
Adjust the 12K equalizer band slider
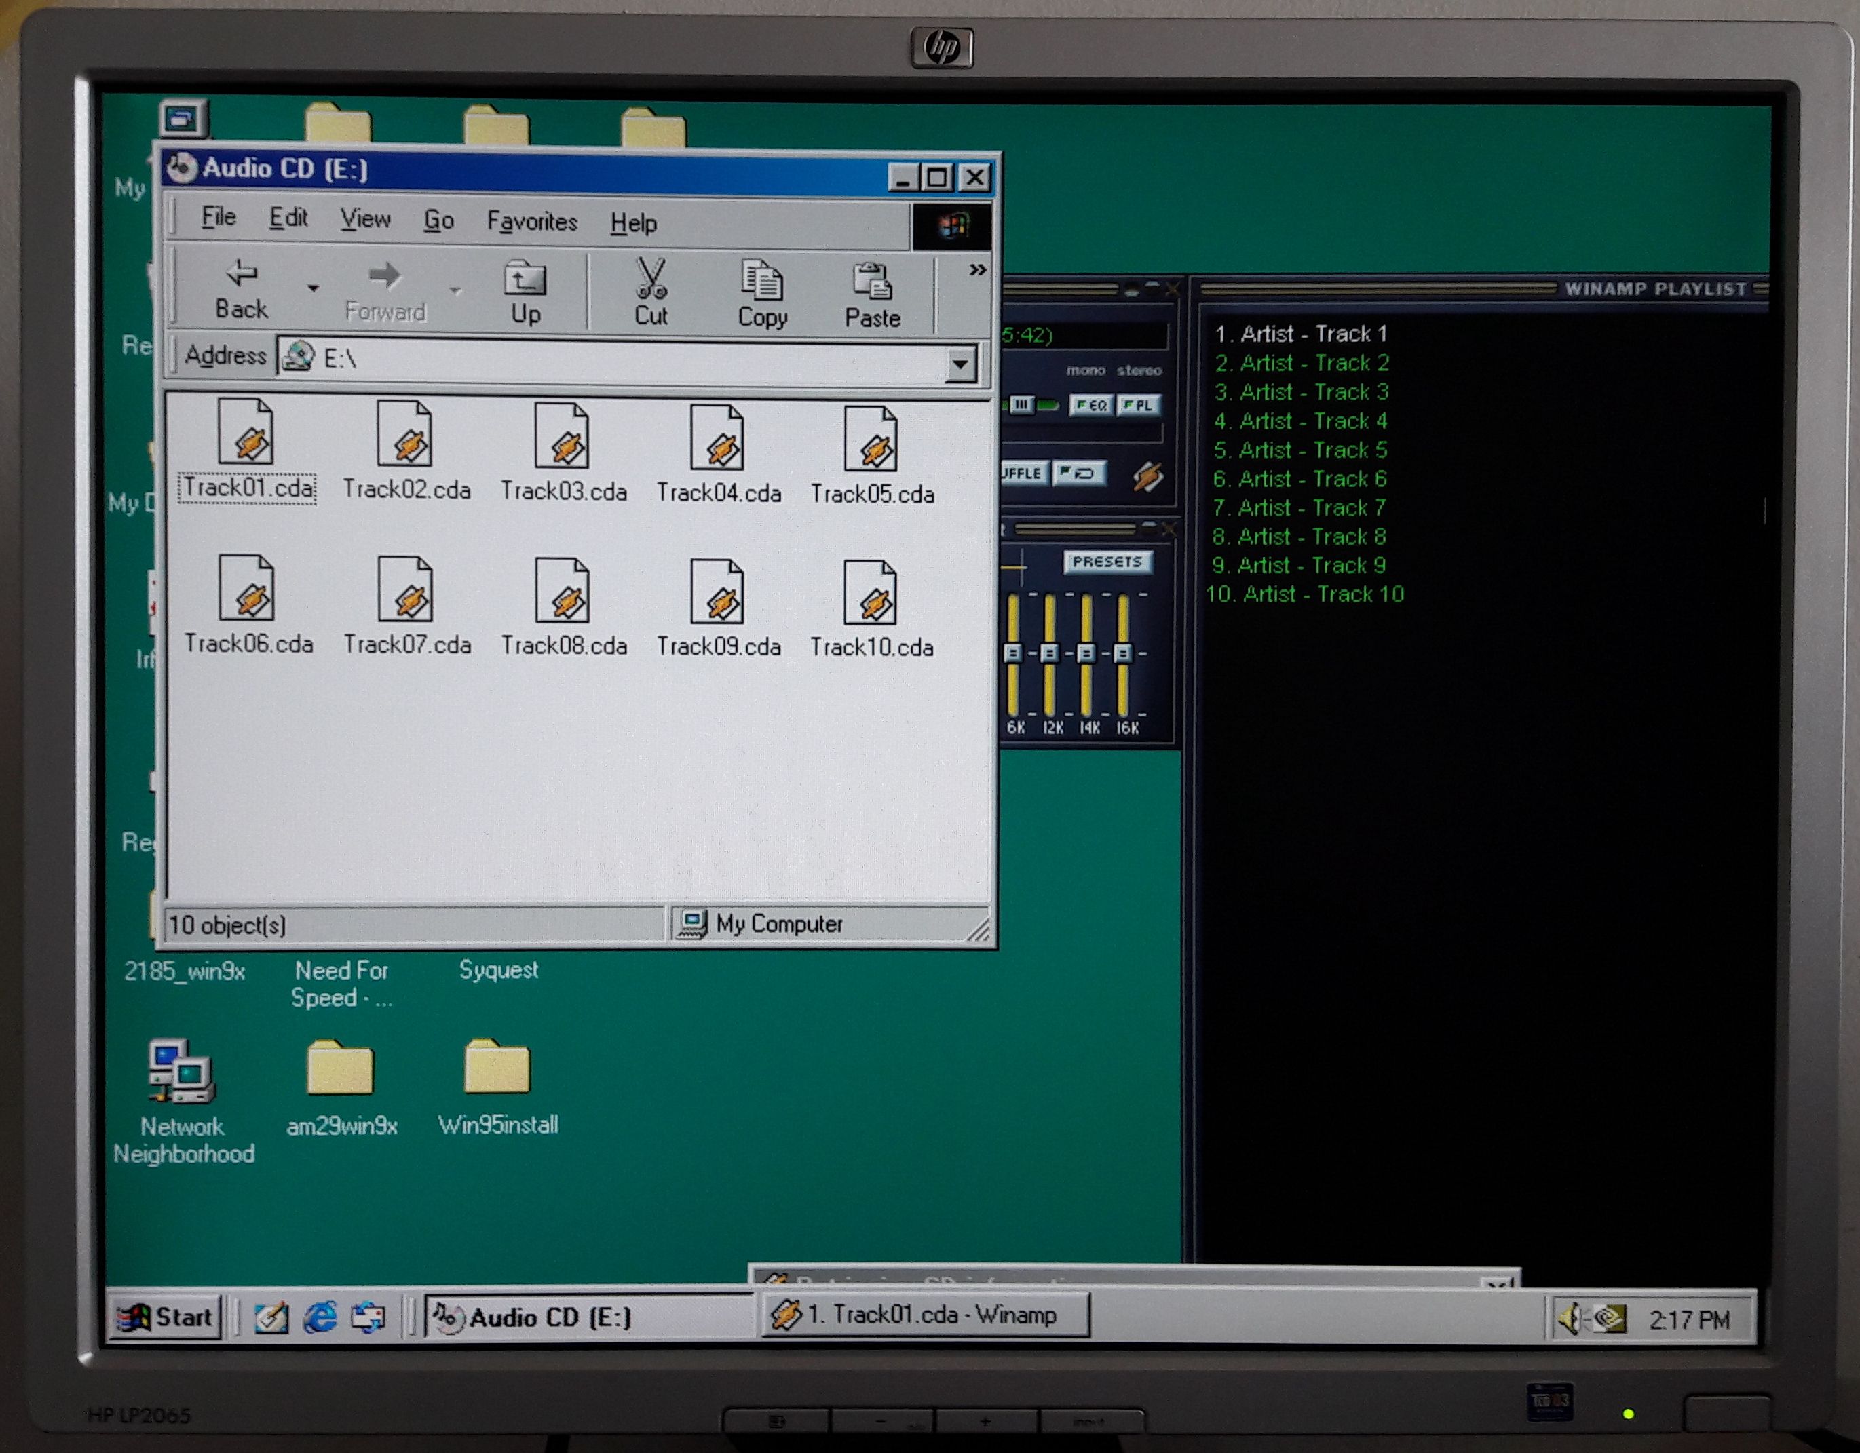[1049, 653]
